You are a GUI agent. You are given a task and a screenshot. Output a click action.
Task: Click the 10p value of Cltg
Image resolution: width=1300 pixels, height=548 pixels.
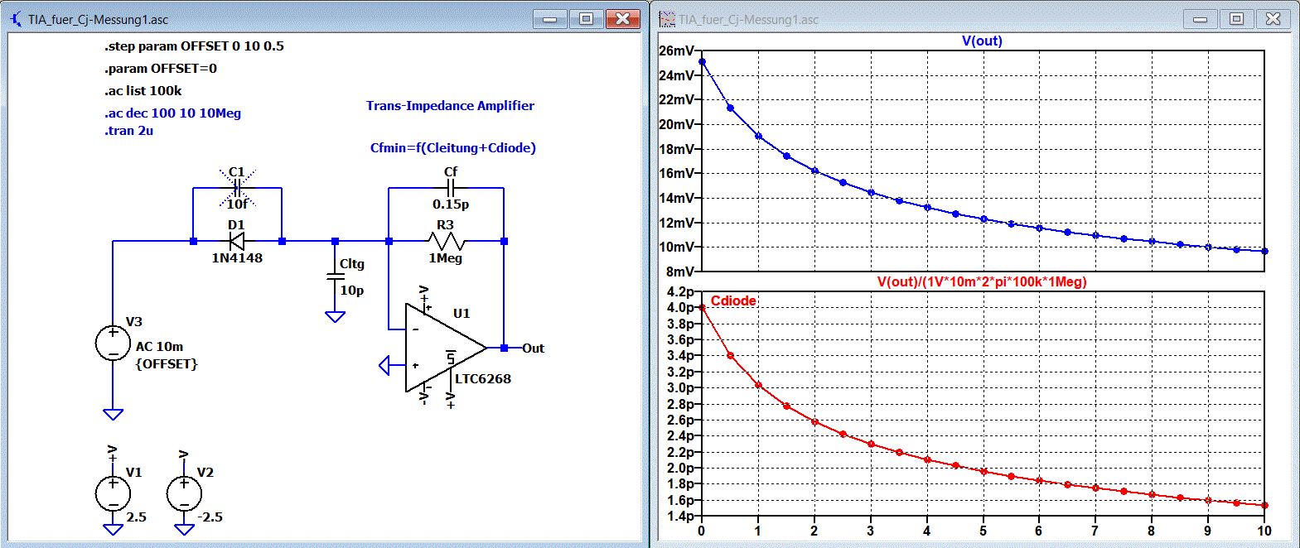(x=351, y=290)
